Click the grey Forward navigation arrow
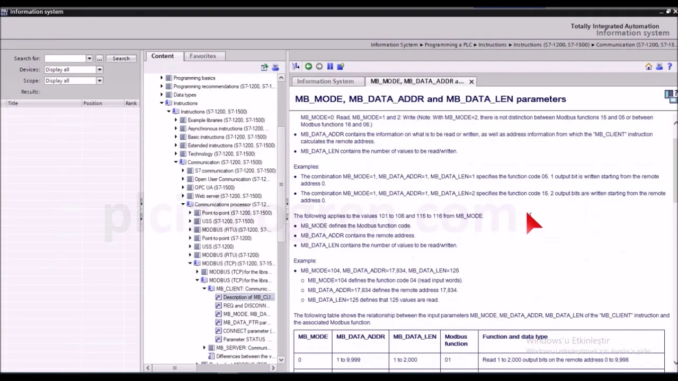The height and width of the screenshot is (381, 678). pyautogui.click(x=319, y=67)
